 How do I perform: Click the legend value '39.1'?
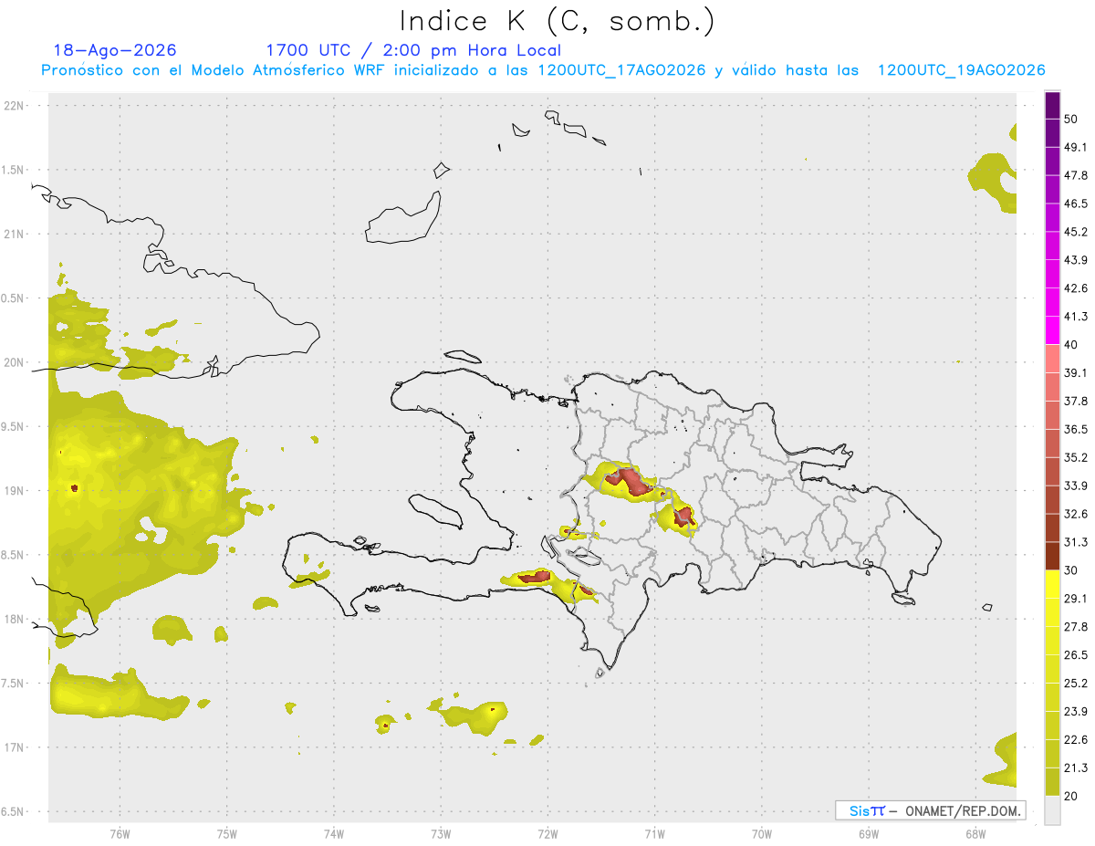click(1076, 372)
